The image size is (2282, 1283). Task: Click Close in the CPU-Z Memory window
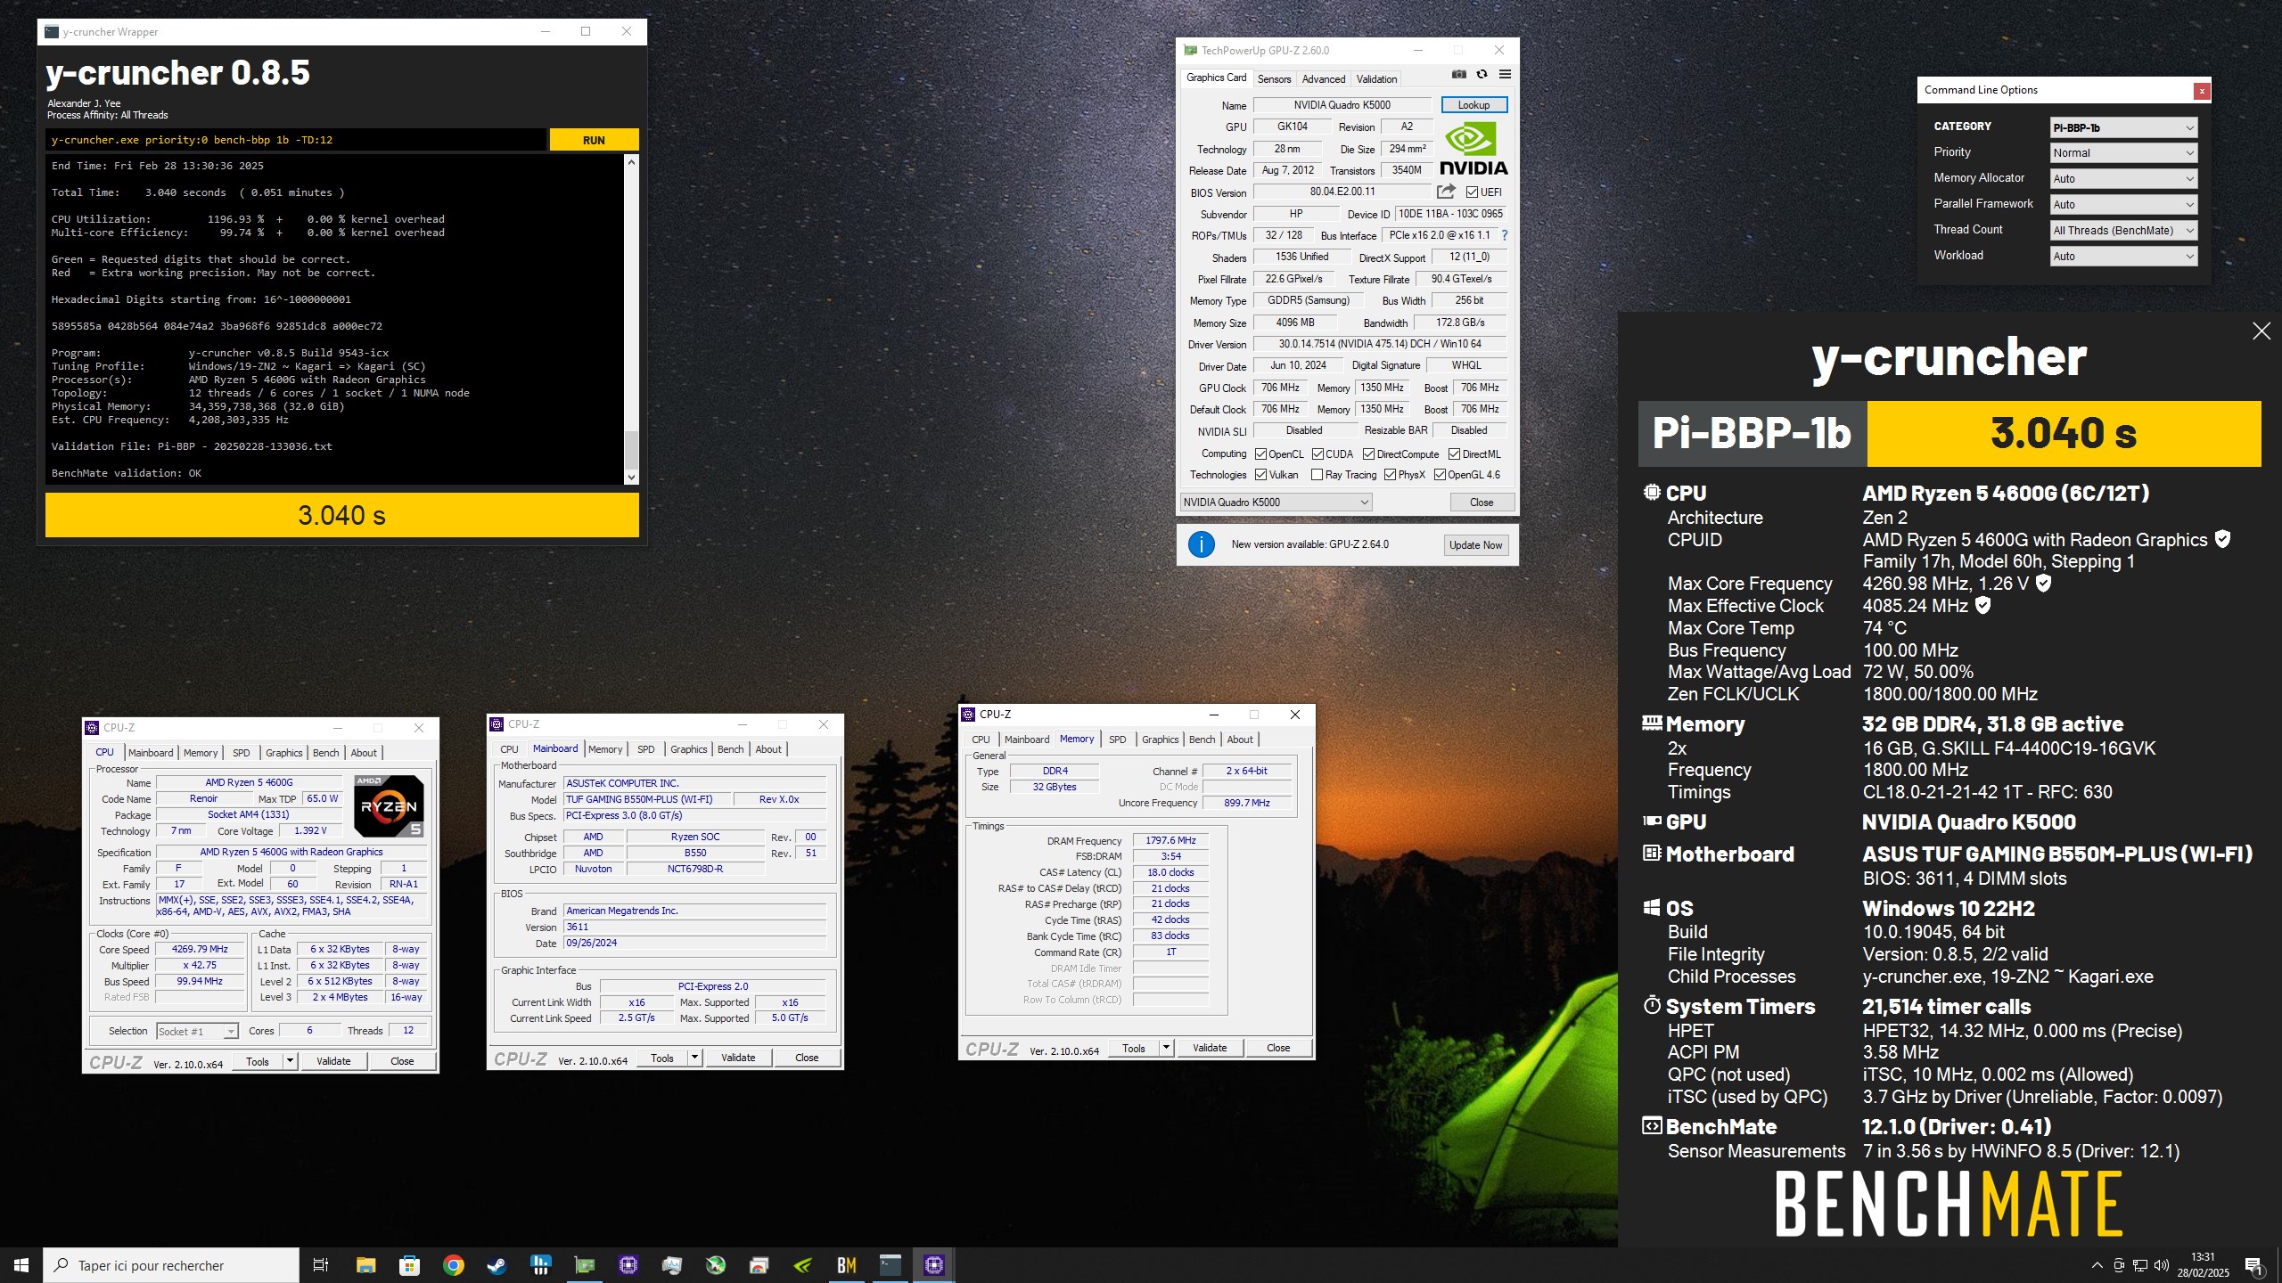pos(1278,1048)
